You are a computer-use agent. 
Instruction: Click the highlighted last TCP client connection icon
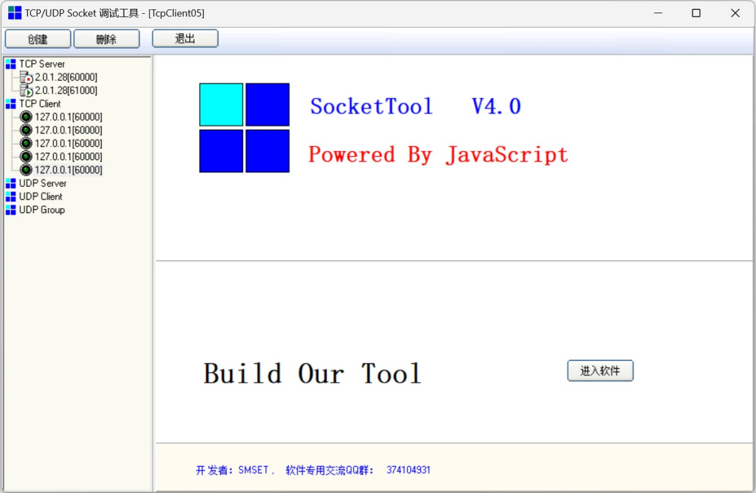25,170
